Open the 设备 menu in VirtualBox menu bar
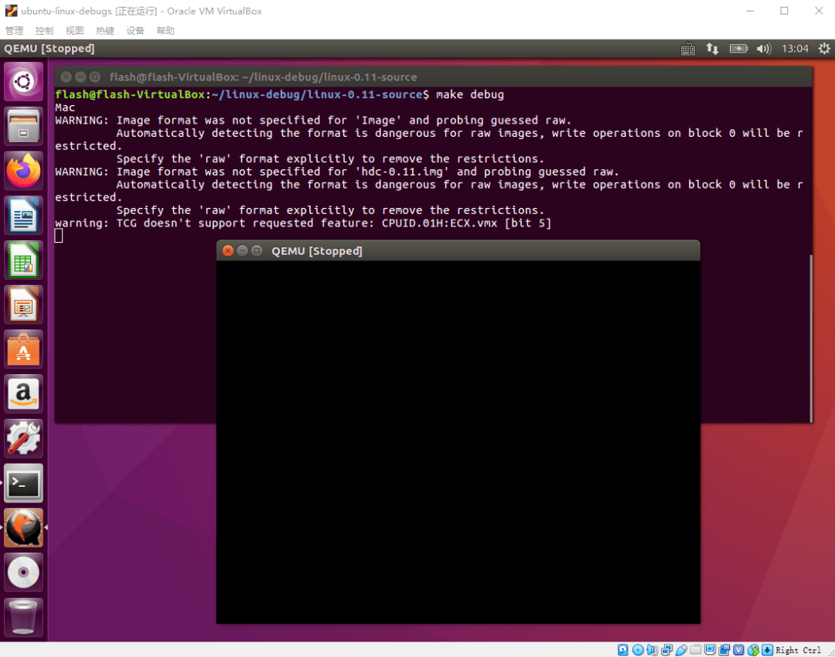The width and height of the screenshot is (835, 657). [x=135, y=30]
